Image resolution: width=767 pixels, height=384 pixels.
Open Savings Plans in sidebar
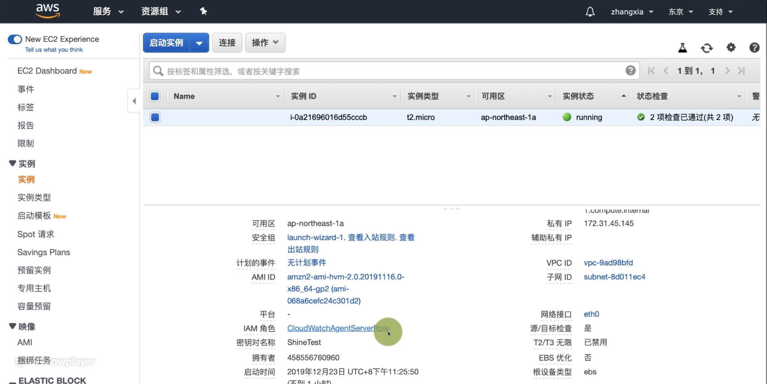pyautogui.click(x=43, y=252)
